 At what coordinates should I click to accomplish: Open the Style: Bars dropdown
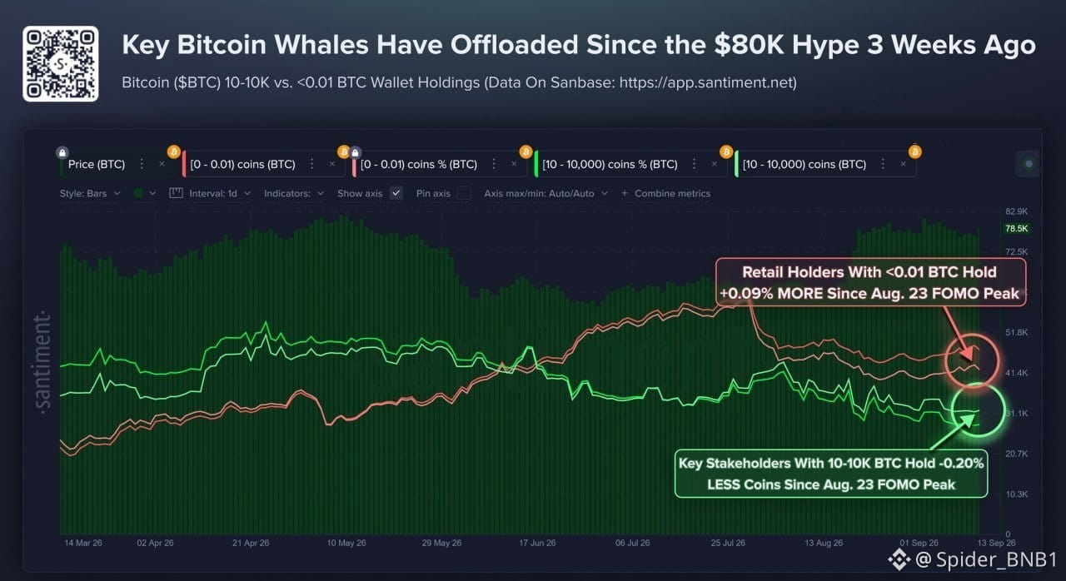pos(90,193)
